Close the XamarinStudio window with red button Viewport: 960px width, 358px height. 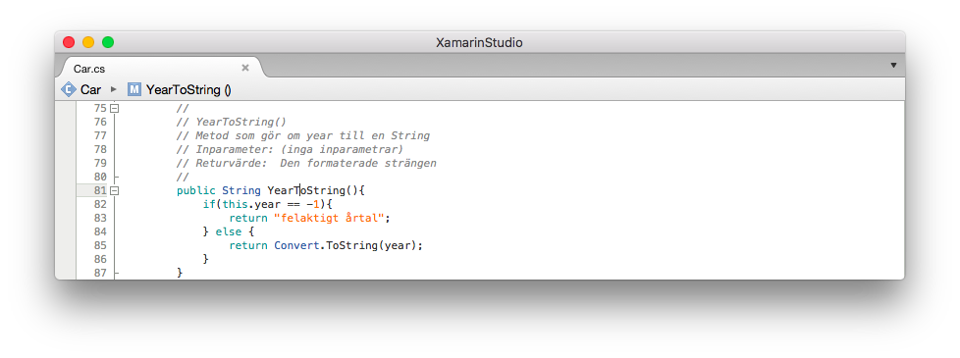point(69,42)
